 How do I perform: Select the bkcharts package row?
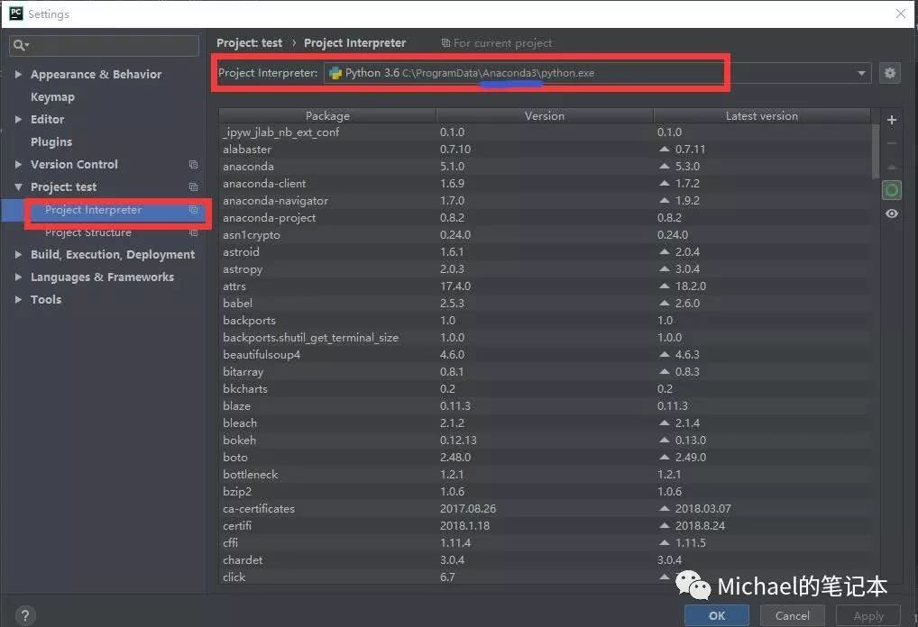pyautogui.click(x=545, y=389)
